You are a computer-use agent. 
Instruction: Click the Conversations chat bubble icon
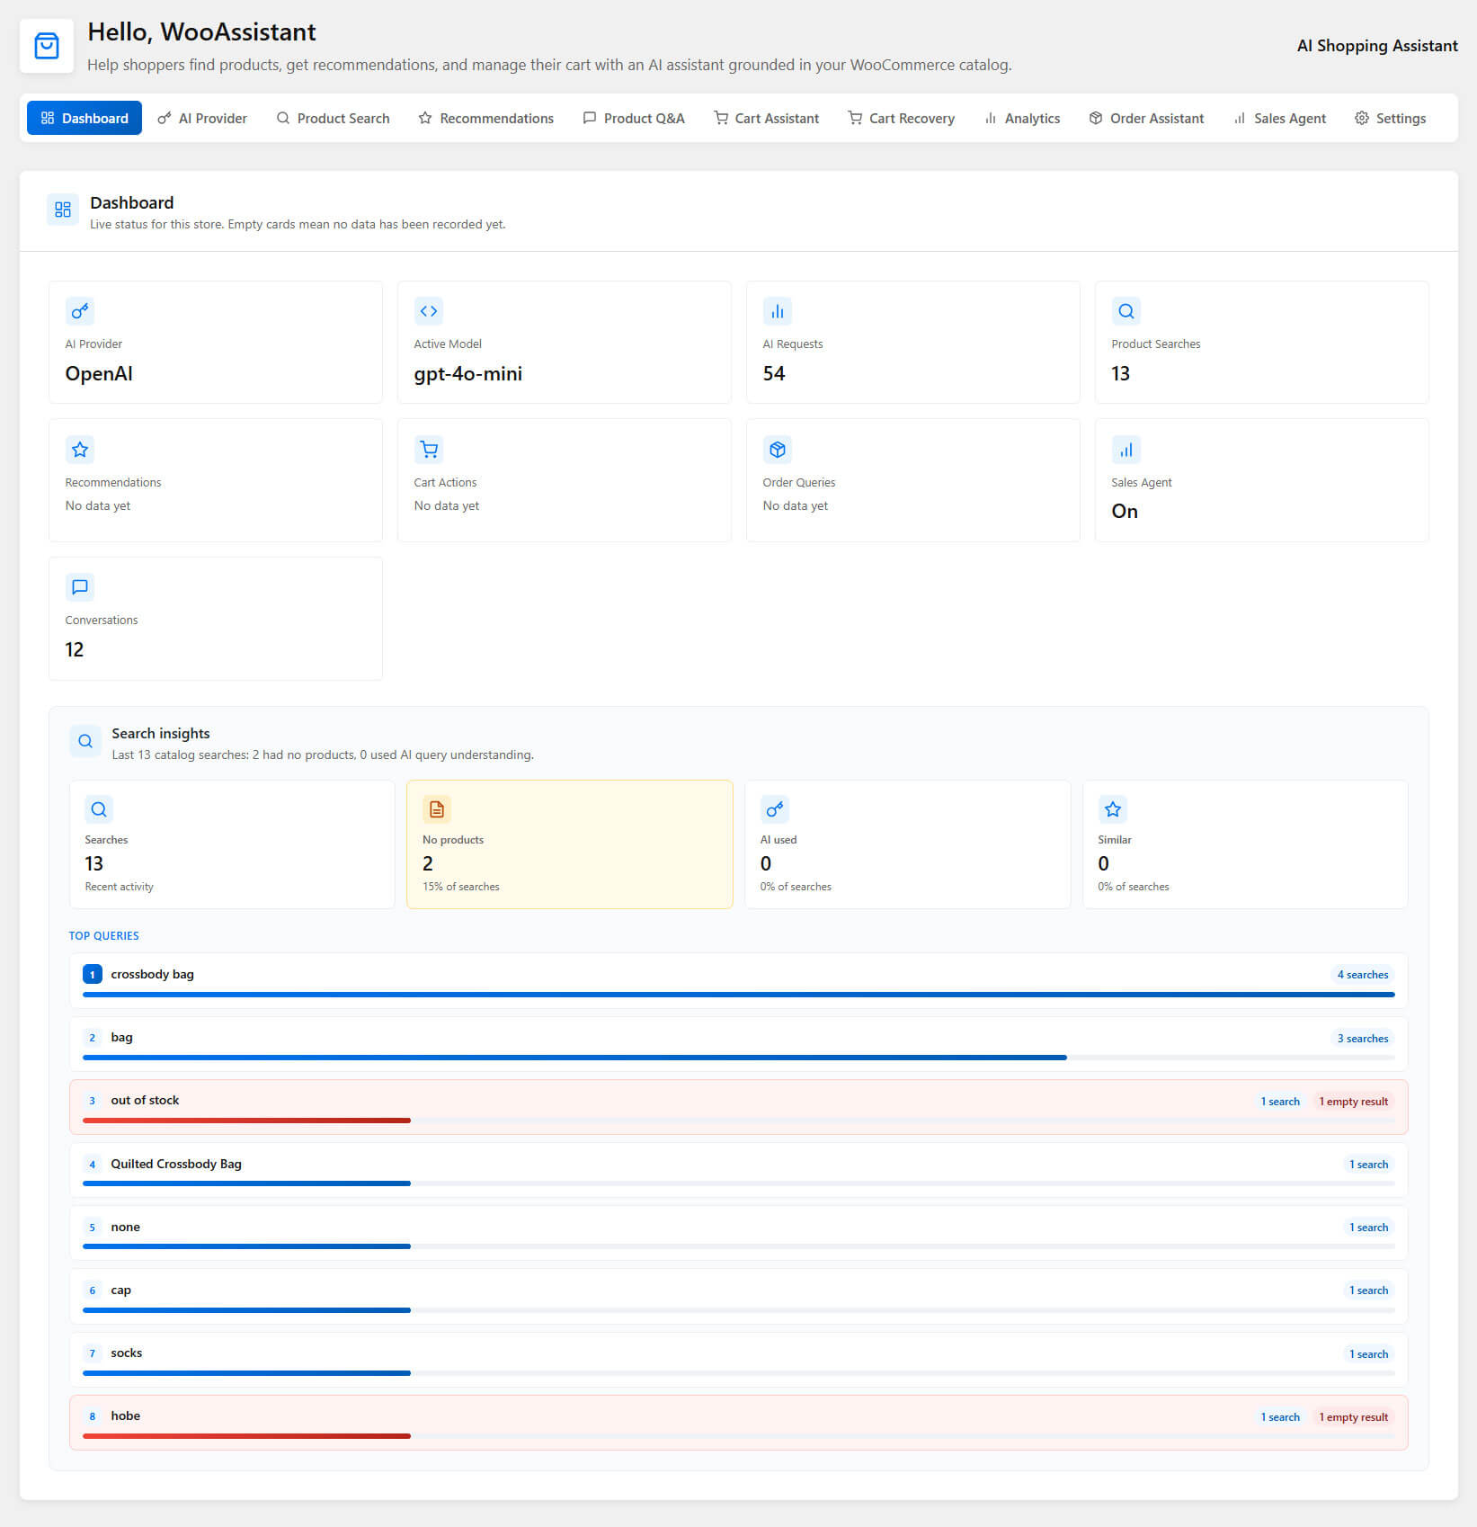coord(80,587)
